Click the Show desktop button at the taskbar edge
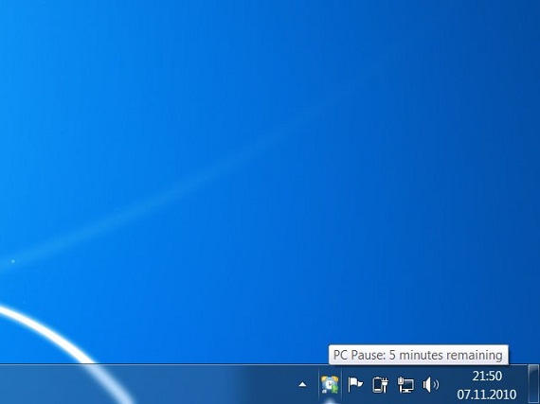Viewport: 540px width, 404px height. 533,384
